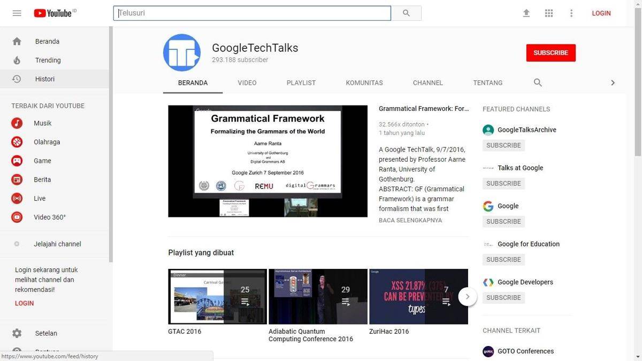This screenshot has height=361, width=642.
Task: Open the GOTO Conferences channel name
Action: pyautogui.click(x=525, y=351)
